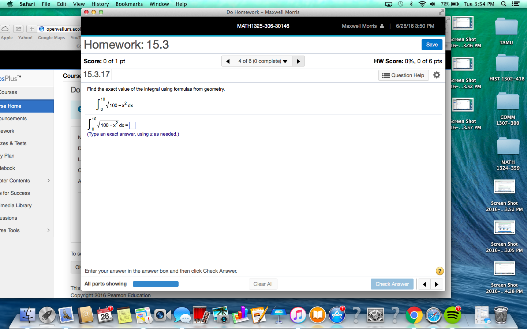Click the All parts showing progress bar
The image size is (527, 329).
coord(156,284)
